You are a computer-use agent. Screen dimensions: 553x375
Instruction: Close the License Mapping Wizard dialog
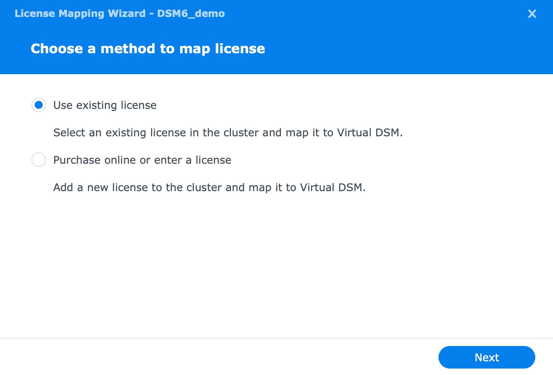(532, 14)
